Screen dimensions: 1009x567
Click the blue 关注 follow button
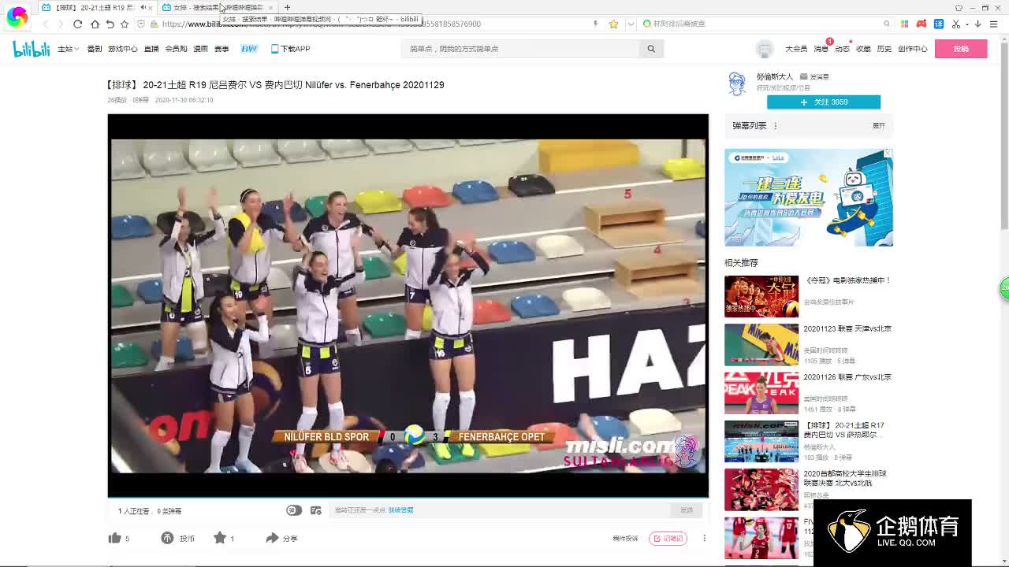pos(823,102)
